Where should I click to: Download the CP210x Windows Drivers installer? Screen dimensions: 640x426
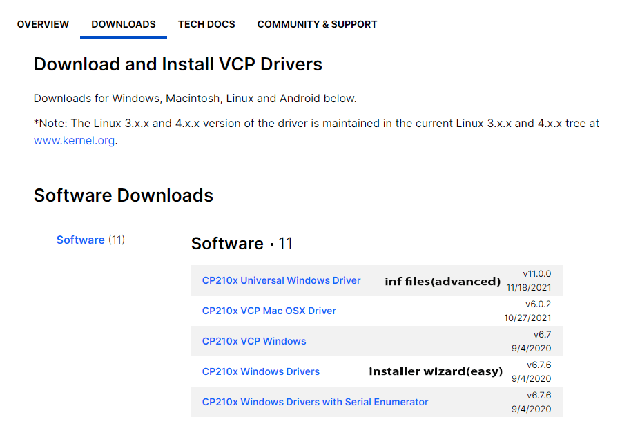click(x=261, y=371)
